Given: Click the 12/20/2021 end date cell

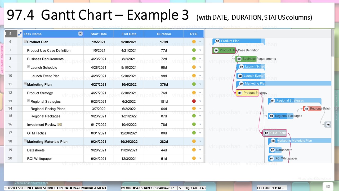Looking at the screenshot, I should coord(129,133).
